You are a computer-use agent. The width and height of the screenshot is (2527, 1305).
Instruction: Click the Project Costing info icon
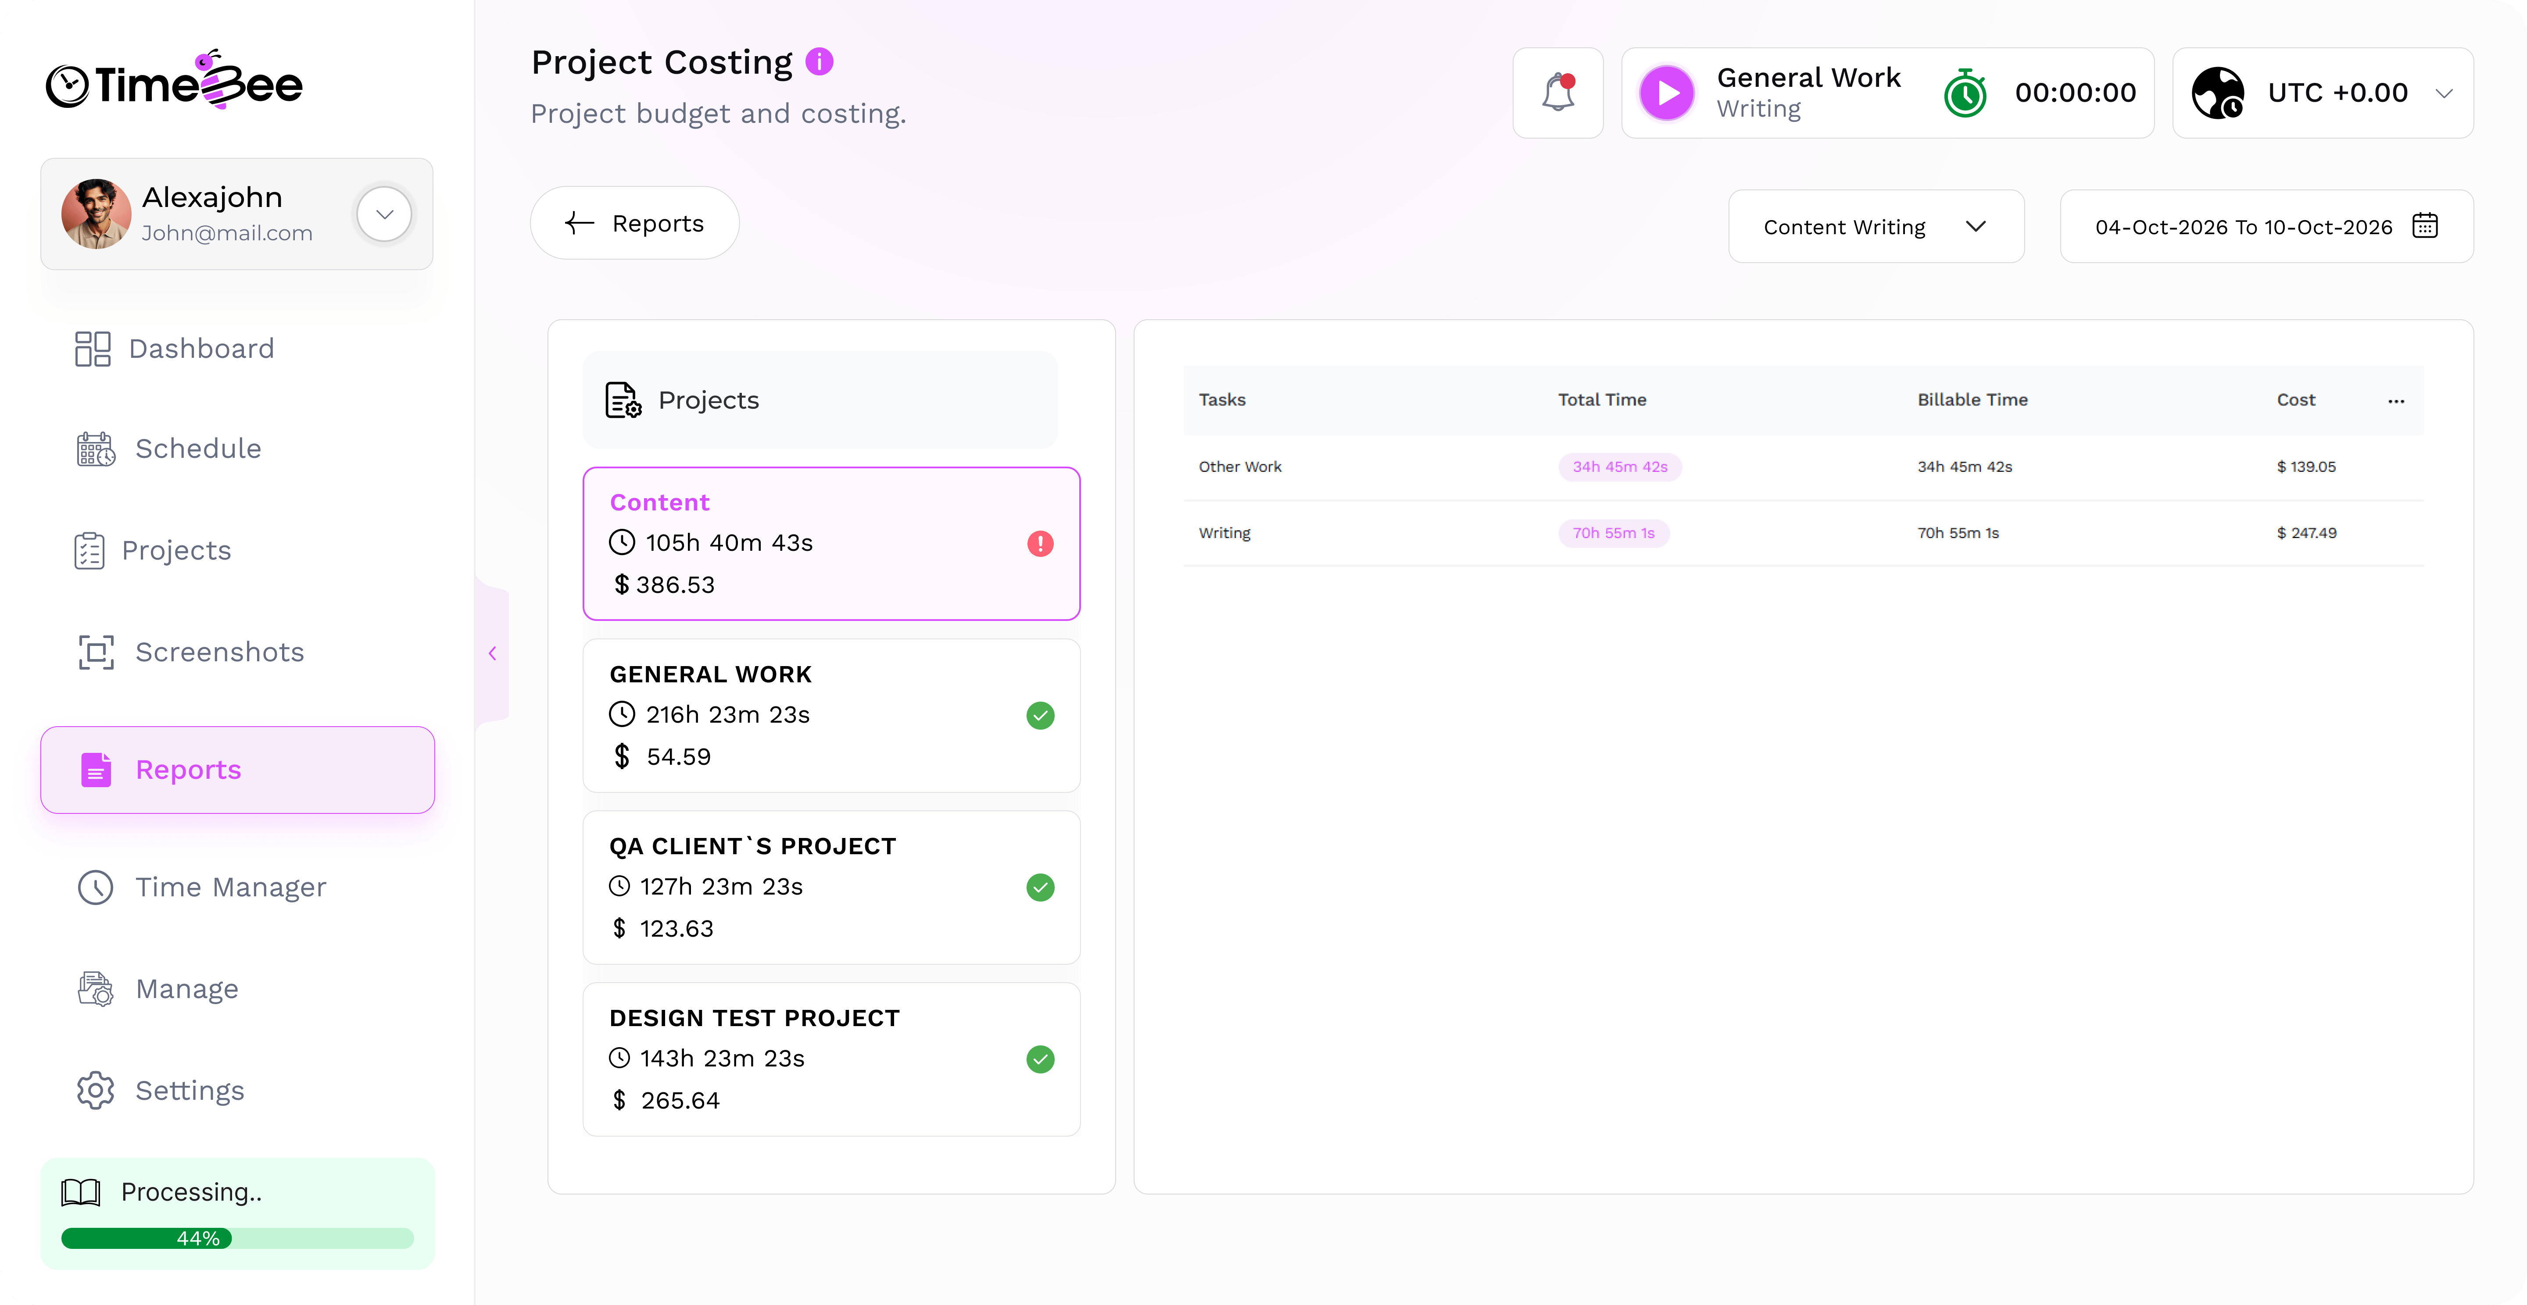[x=819, y=62]
